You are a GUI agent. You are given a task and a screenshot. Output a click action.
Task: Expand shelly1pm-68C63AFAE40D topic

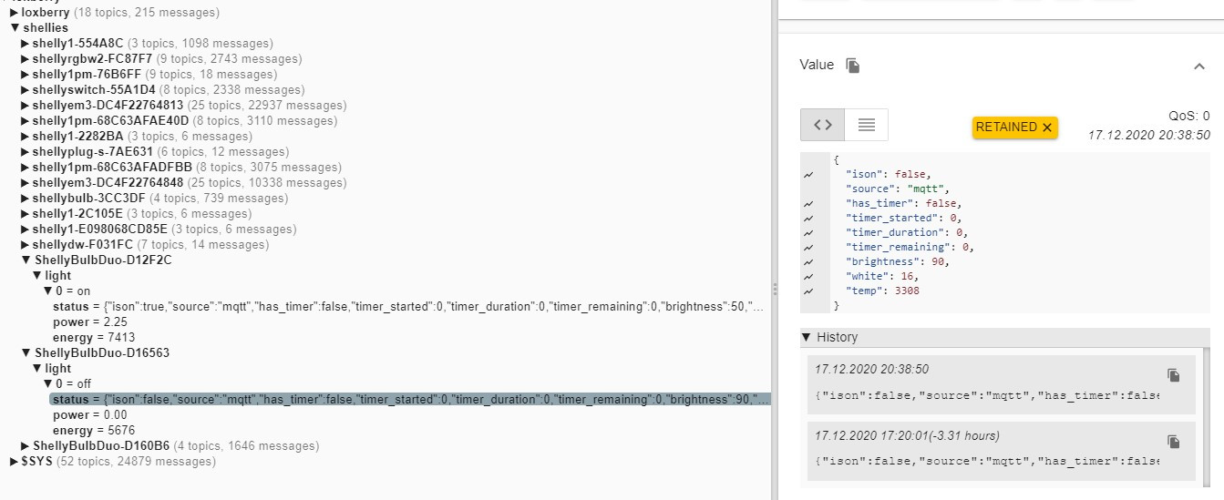[x=25, y=121]
